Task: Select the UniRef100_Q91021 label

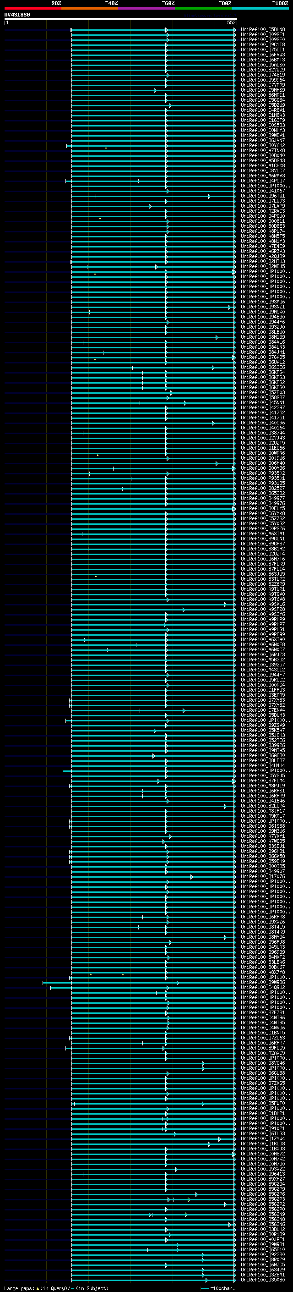Action: [263, 1128]
